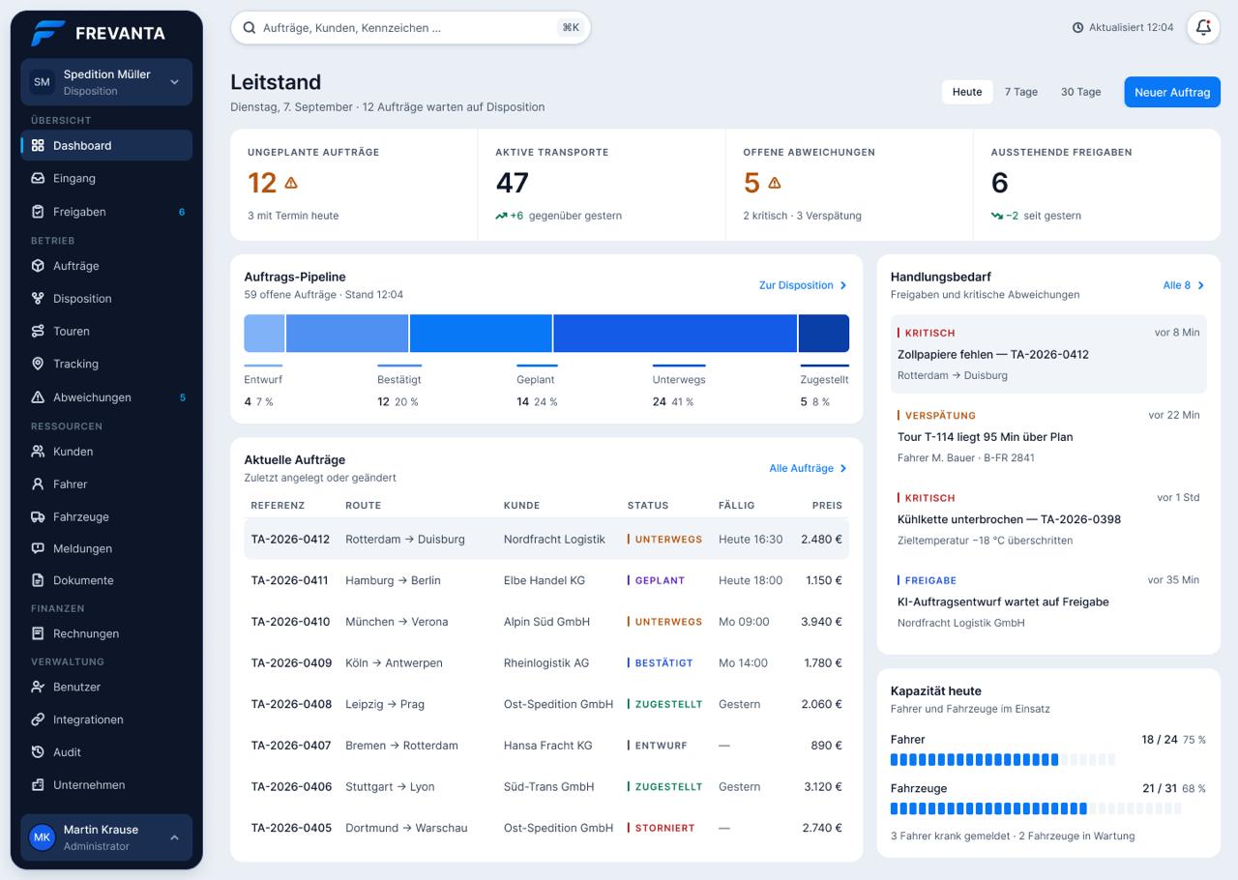Viewport: 1238px width, 880px height.
Task: Click the Rechnungen invoice icon
Action: (38, 634)
